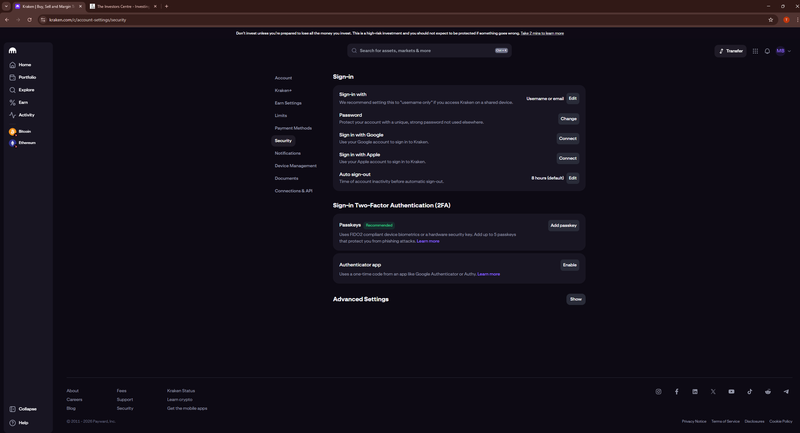800x433 pixels.
Task: Open Kraken Status footer link
Action: (181, 391)
